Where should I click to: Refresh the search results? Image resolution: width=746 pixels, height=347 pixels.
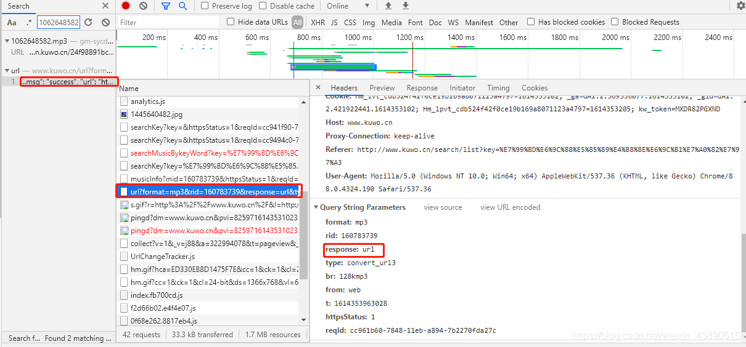pyautogui.click(x=88, y=22)
